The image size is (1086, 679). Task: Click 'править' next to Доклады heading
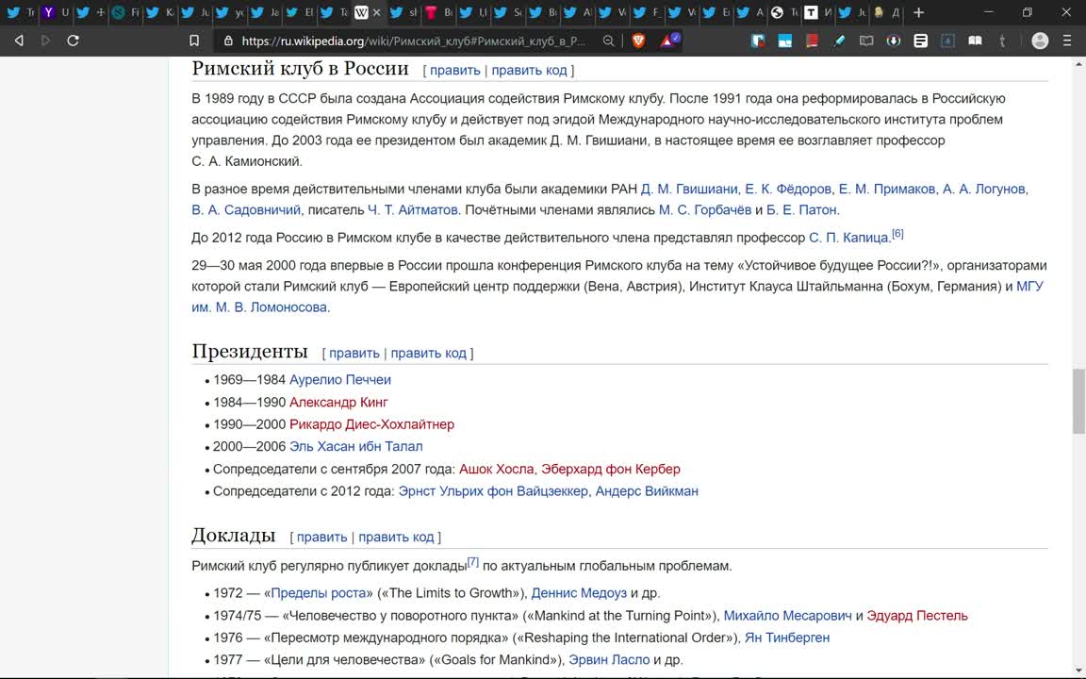322,537
